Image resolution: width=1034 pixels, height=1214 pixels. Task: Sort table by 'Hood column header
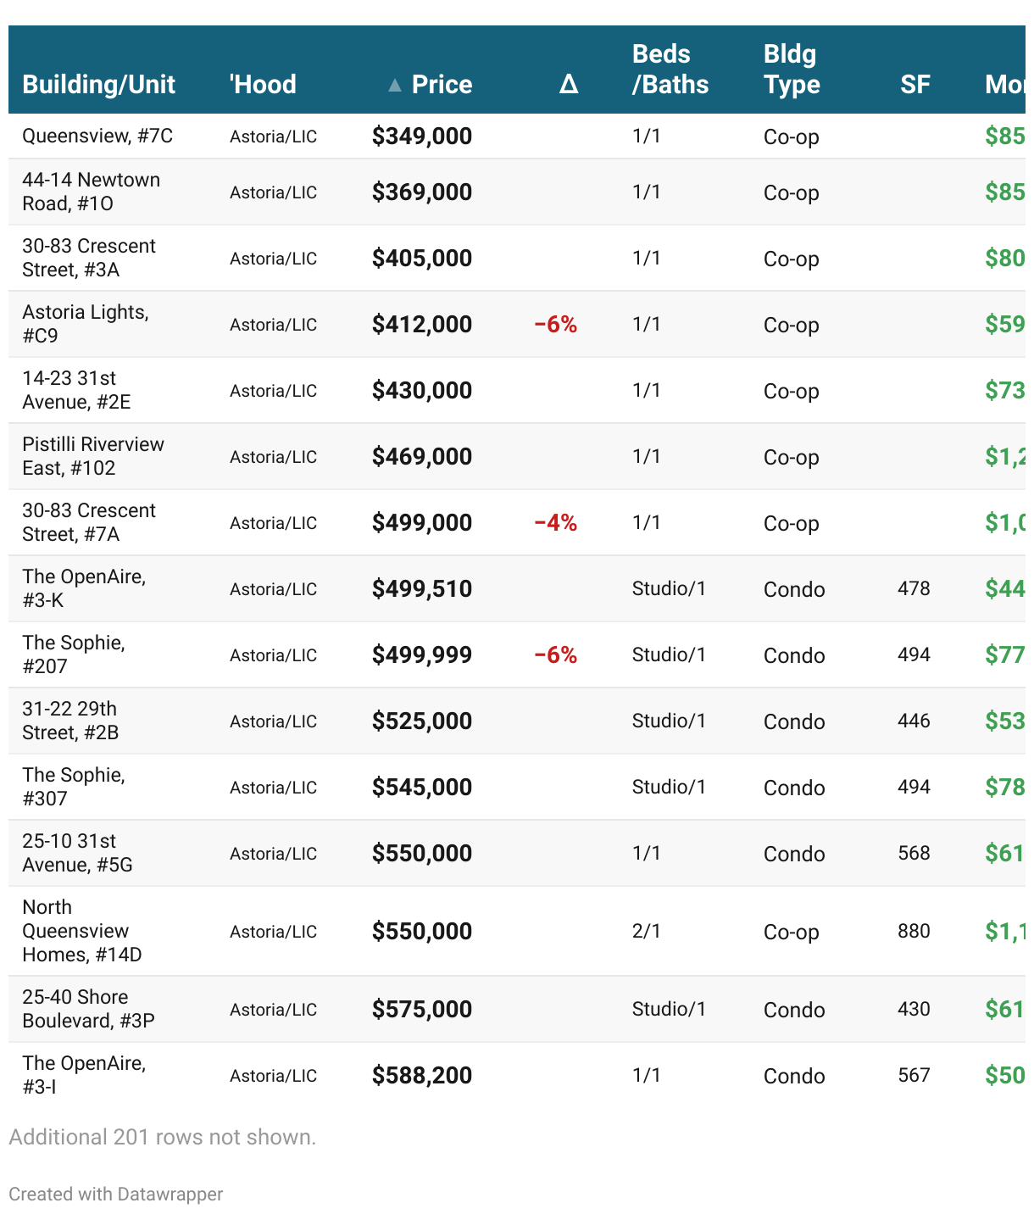pos(263,85)
